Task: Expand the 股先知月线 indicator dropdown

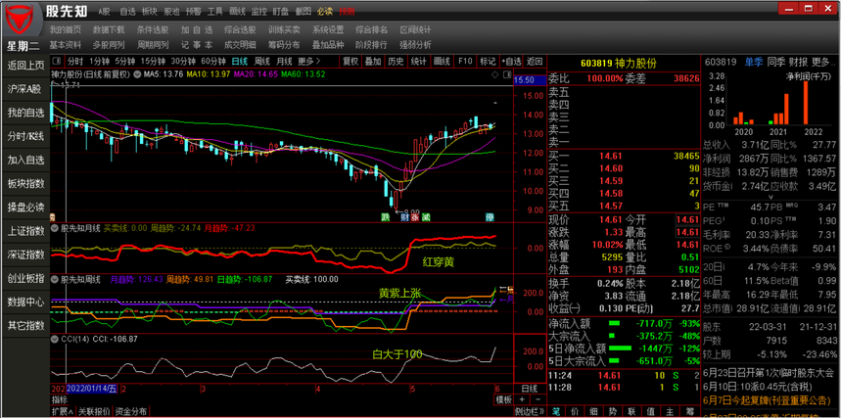Action: [x=55, y=228]
